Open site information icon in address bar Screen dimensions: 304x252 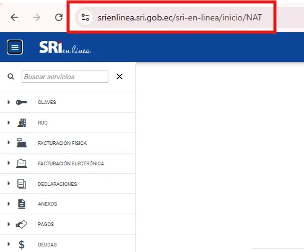[x=85, y=17]
